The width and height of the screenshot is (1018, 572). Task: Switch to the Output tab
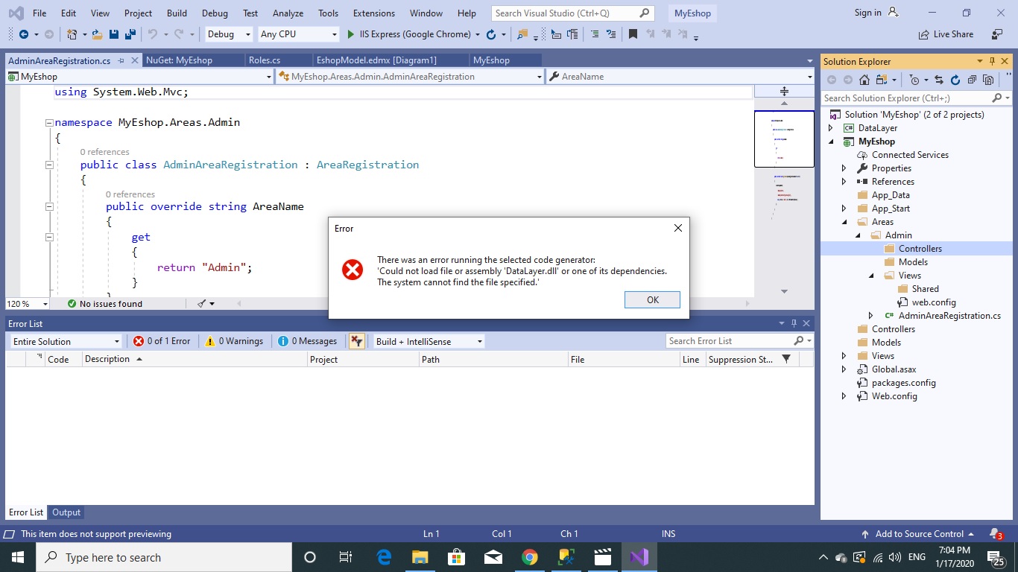coord(66,512)
